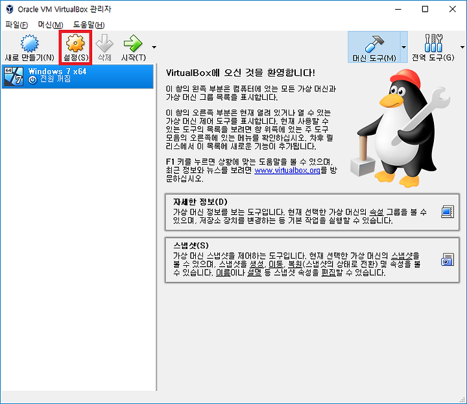Click the welcome heading 'VirtualBox에 오신 것을 환영합니다!'
Viewport: 467px width, 404px height.
tap(240, 73)
